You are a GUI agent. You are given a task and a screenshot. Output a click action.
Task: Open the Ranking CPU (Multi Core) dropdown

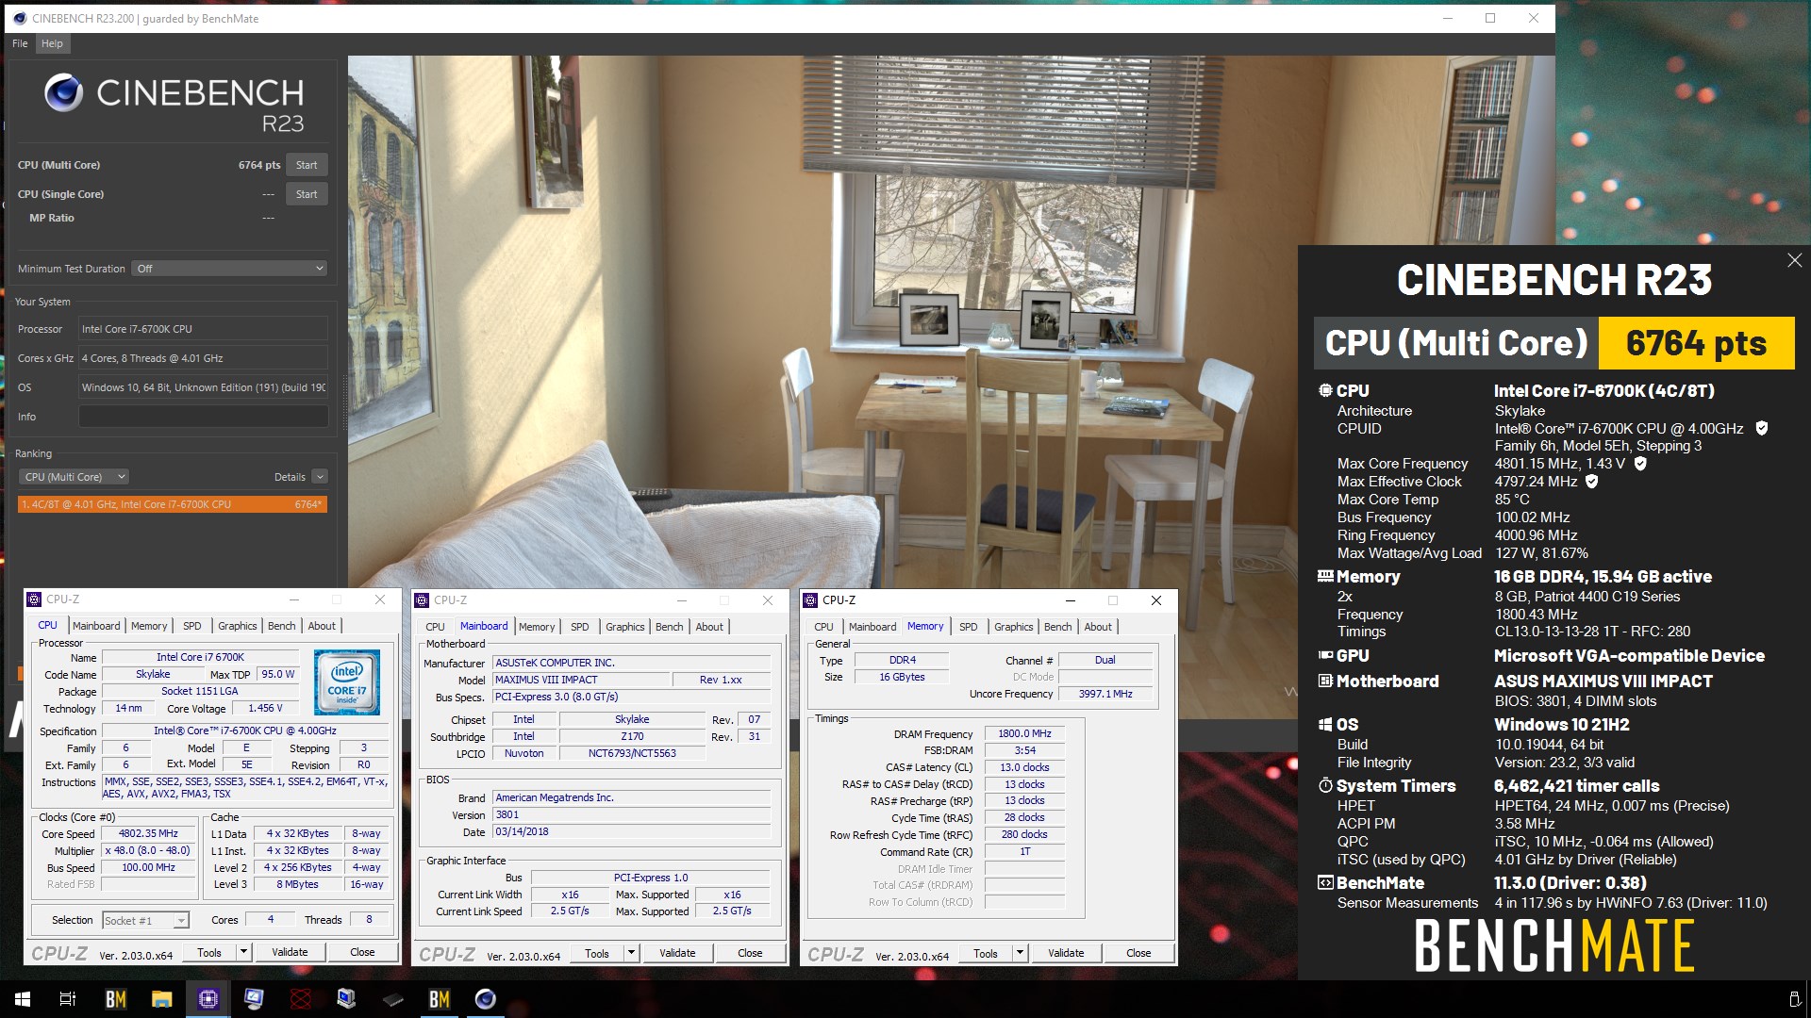click(74, 477)
